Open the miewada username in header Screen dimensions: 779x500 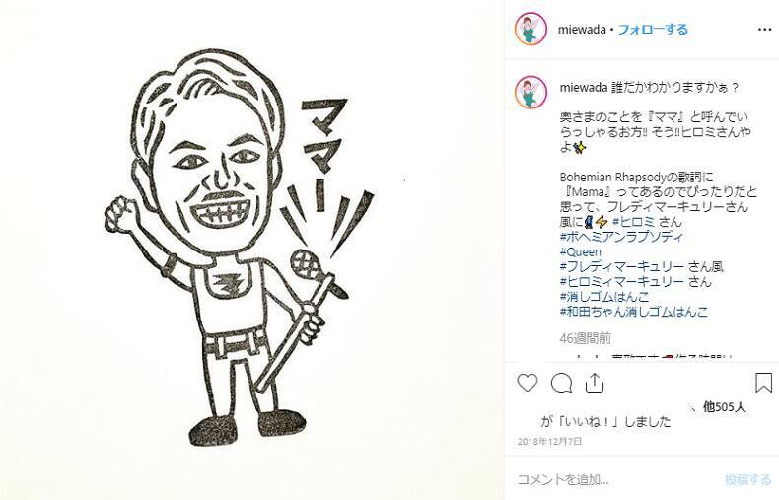(x=581, y=30)
